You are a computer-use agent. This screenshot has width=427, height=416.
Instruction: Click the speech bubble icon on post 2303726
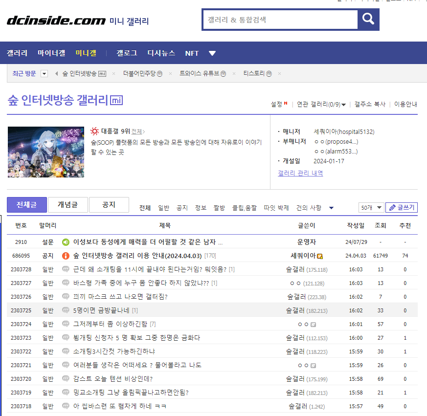pos(65,296)
